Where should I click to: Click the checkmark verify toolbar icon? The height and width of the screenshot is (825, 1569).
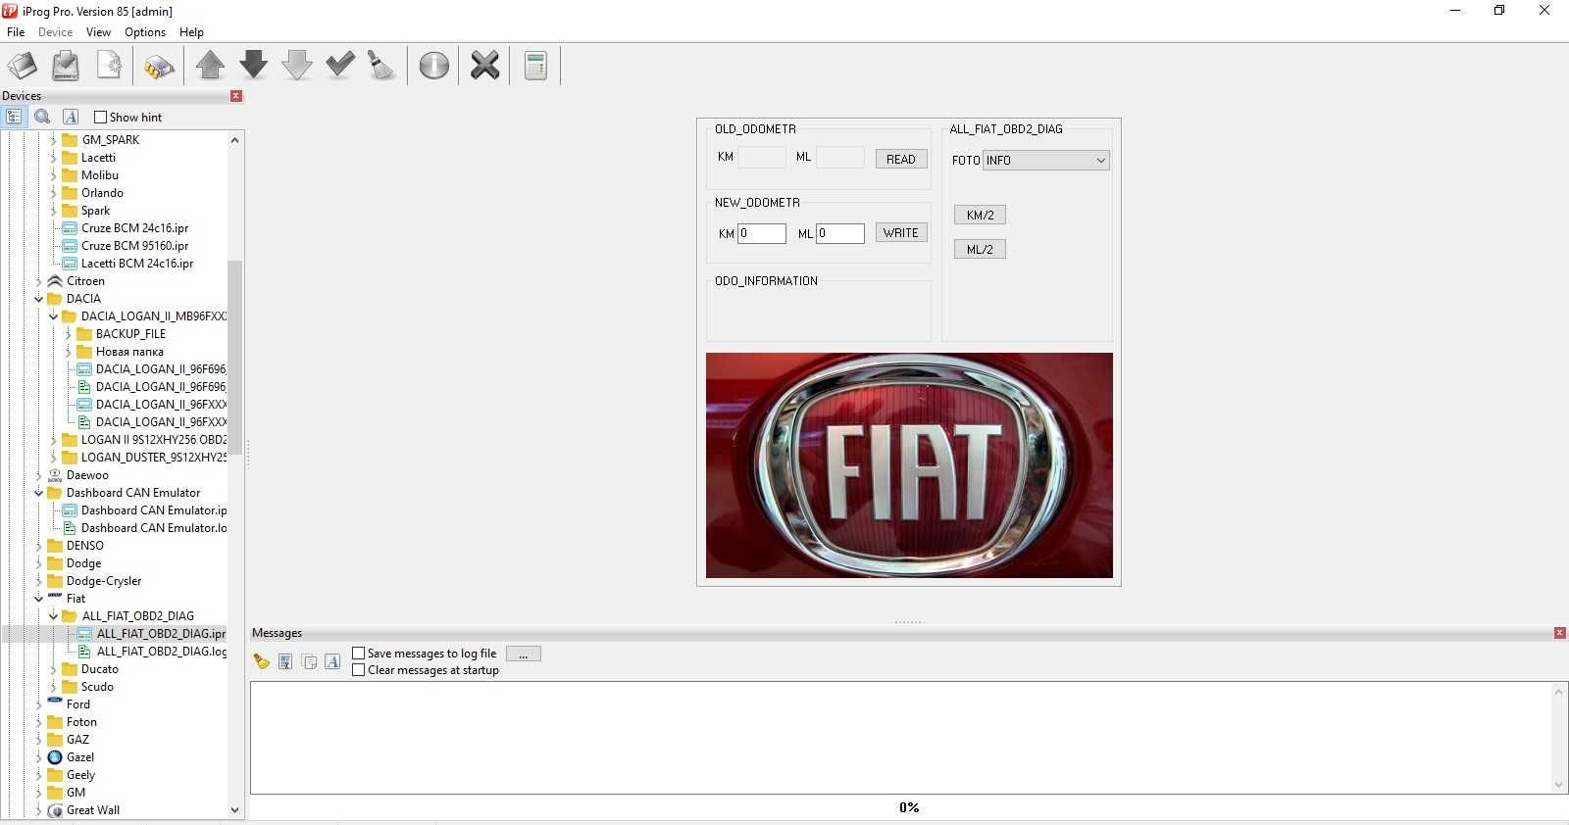(x=340, y=66)
